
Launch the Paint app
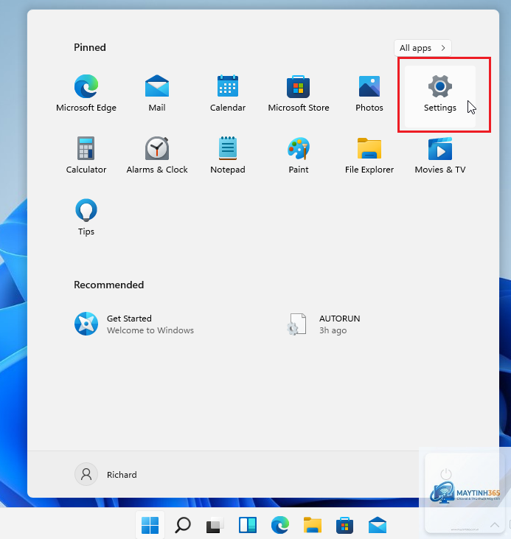tap(299, 155)
